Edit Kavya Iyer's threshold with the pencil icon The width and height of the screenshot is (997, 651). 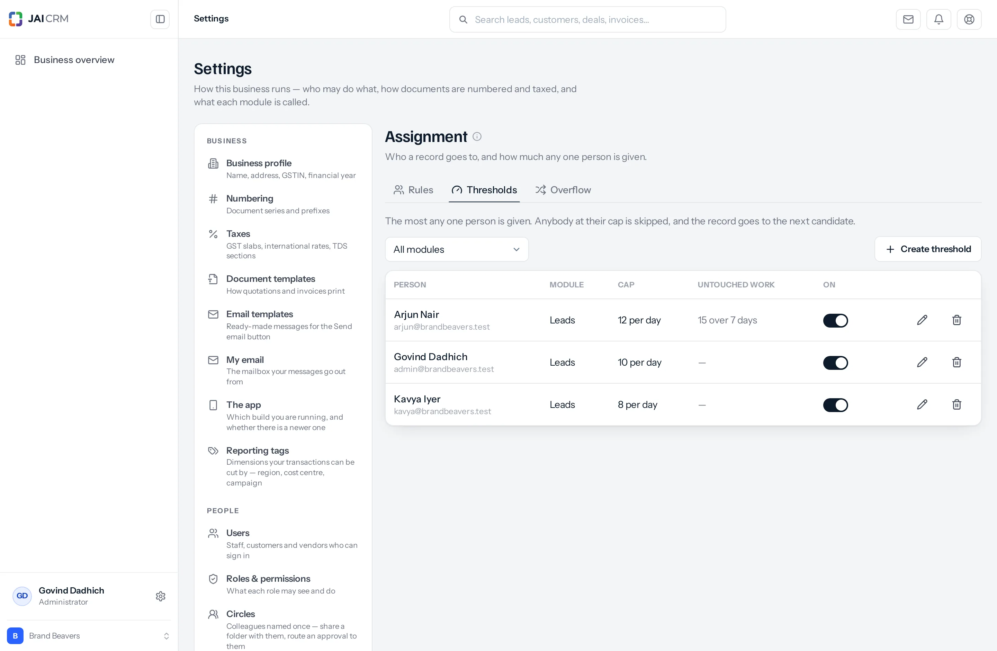coord(922,405)
